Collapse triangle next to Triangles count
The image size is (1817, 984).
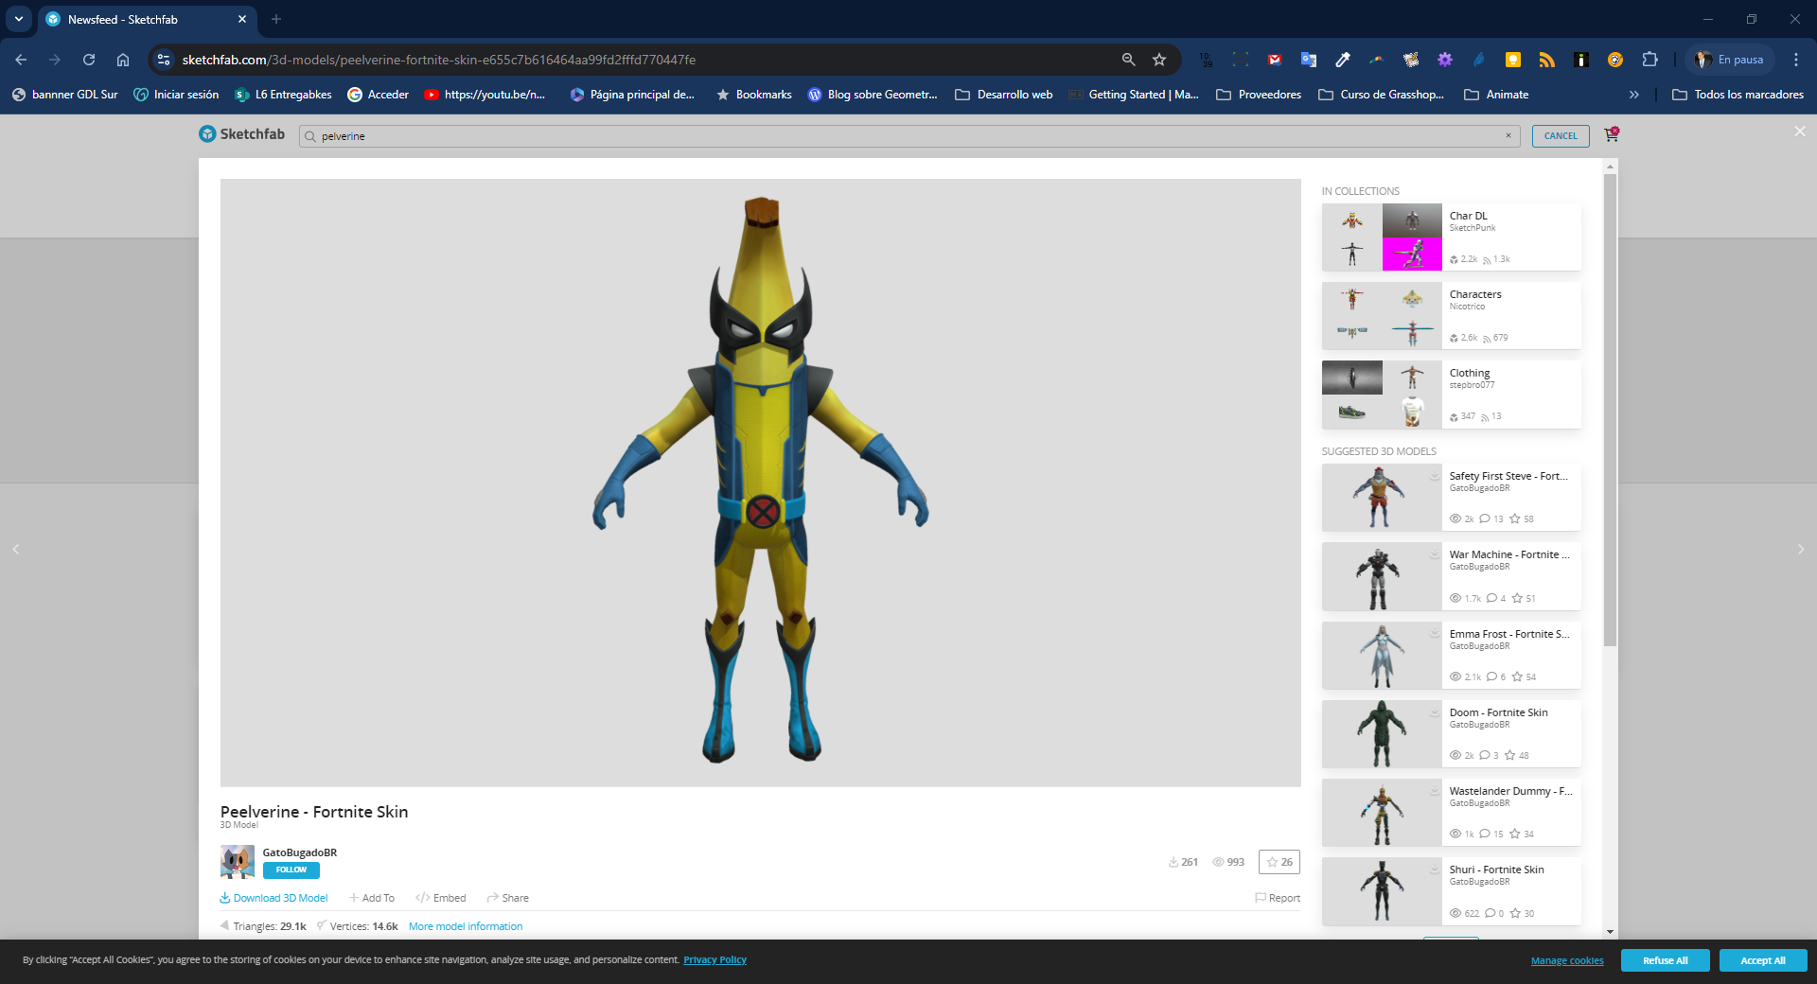(x=224, y=925)
